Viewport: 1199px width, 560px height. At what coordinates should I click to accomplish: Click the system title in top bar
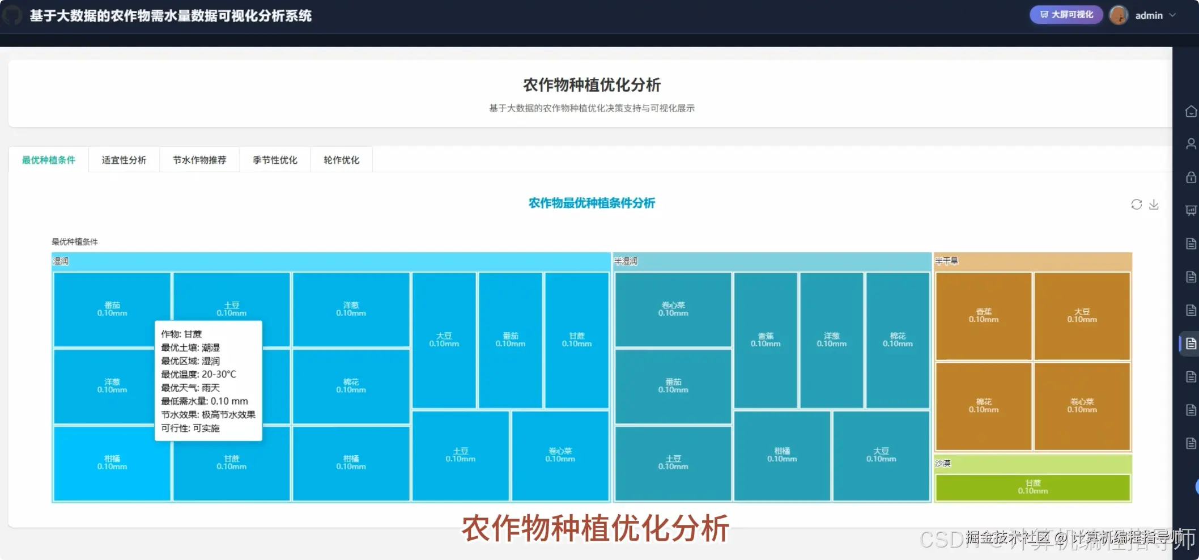tap(171, 16)
